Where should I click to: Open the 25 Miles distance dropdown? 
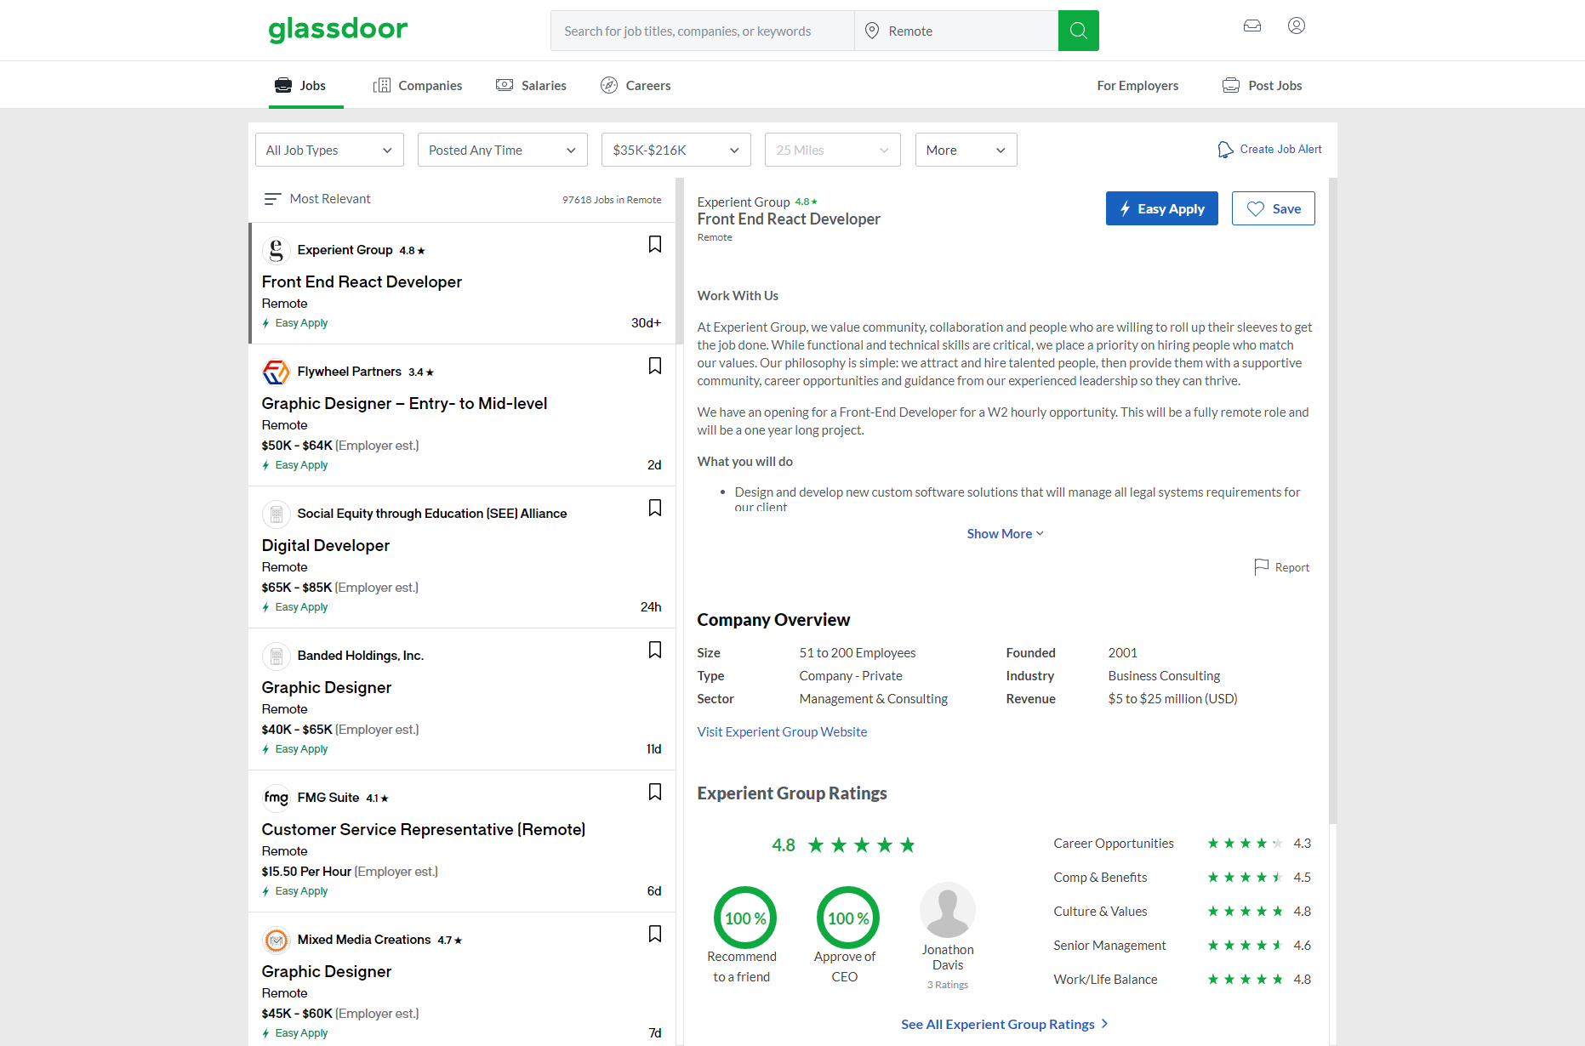tap(832, 150)
